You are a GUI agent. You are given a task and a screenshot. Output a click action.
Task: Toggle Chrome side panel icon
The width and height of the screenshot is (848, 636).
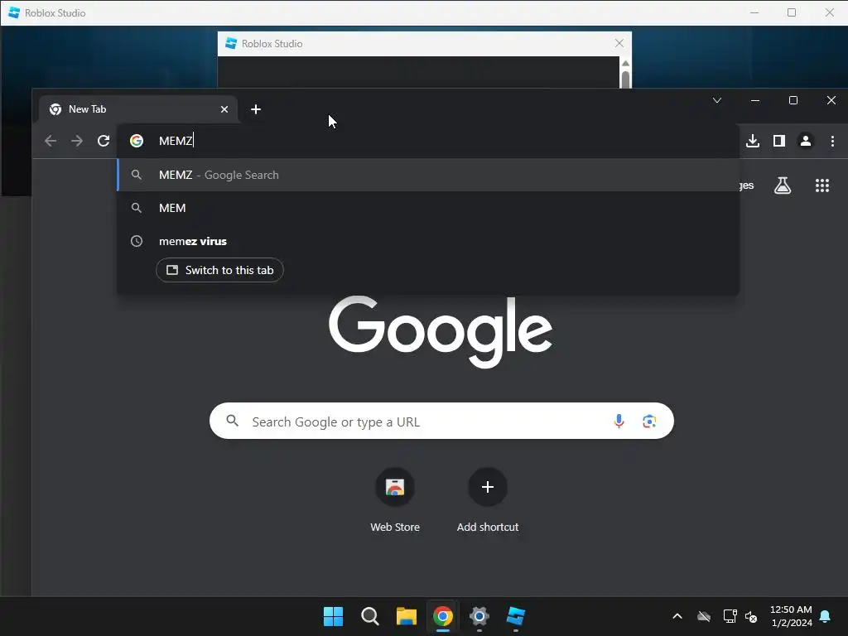pyautogui.click(x=778, y=141)
